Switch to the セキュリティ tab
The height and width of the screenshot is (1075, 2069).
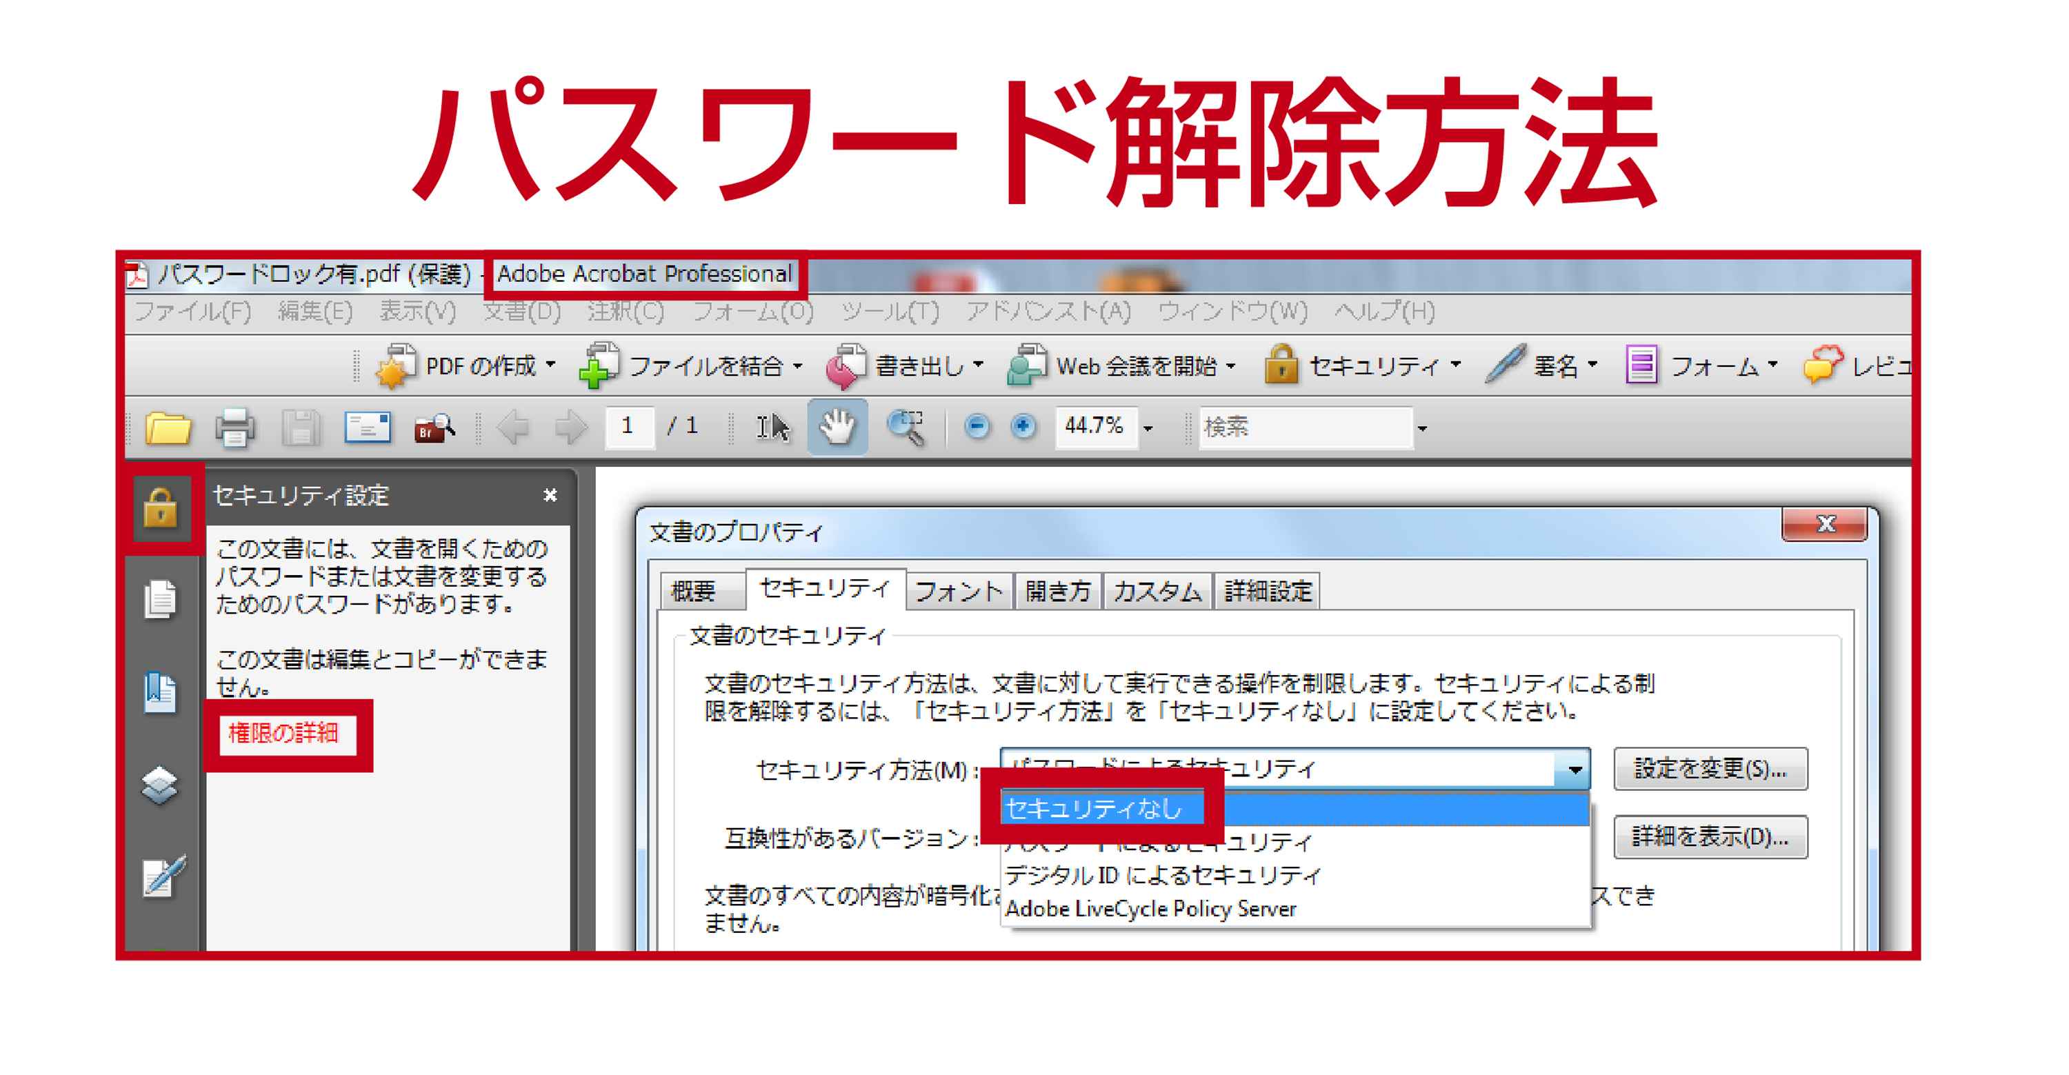[826, 590]
